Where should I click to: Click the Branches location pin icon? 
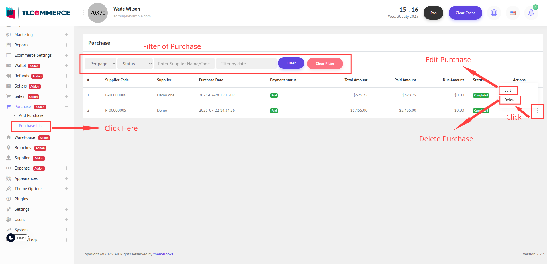9,148
